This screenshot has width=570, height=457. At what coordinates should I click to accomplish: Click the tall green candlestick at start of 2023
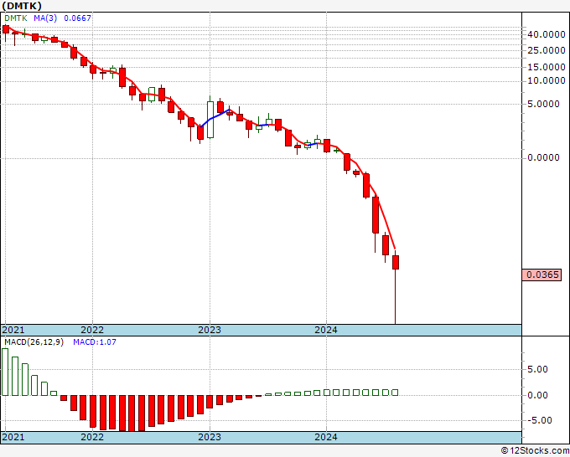click(x=210, y=120)
